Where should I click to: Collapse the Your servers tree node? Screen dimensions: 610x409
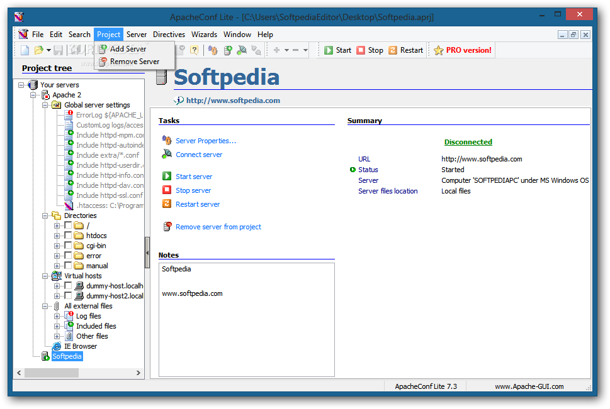coord(21,85)
